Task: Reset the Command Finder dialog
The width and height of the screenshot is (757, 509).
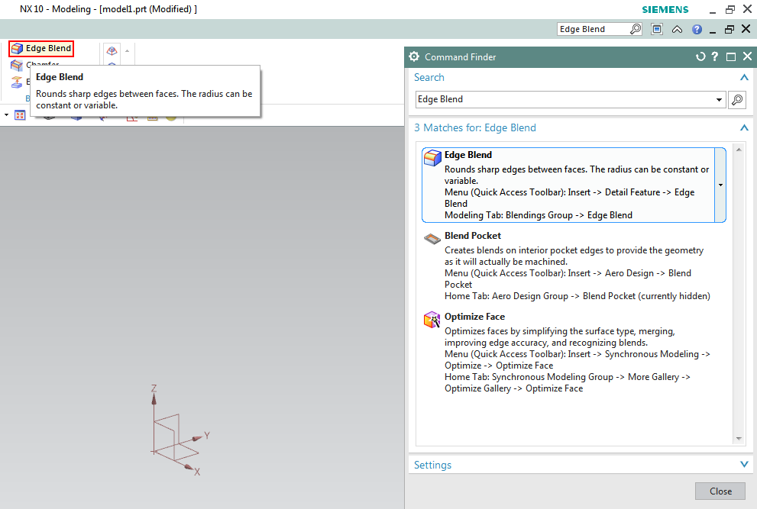Action: click(x=700, y=57)
